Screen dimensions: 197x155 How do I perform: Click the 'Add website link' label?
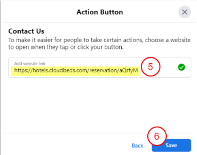(x=30, y=64)
